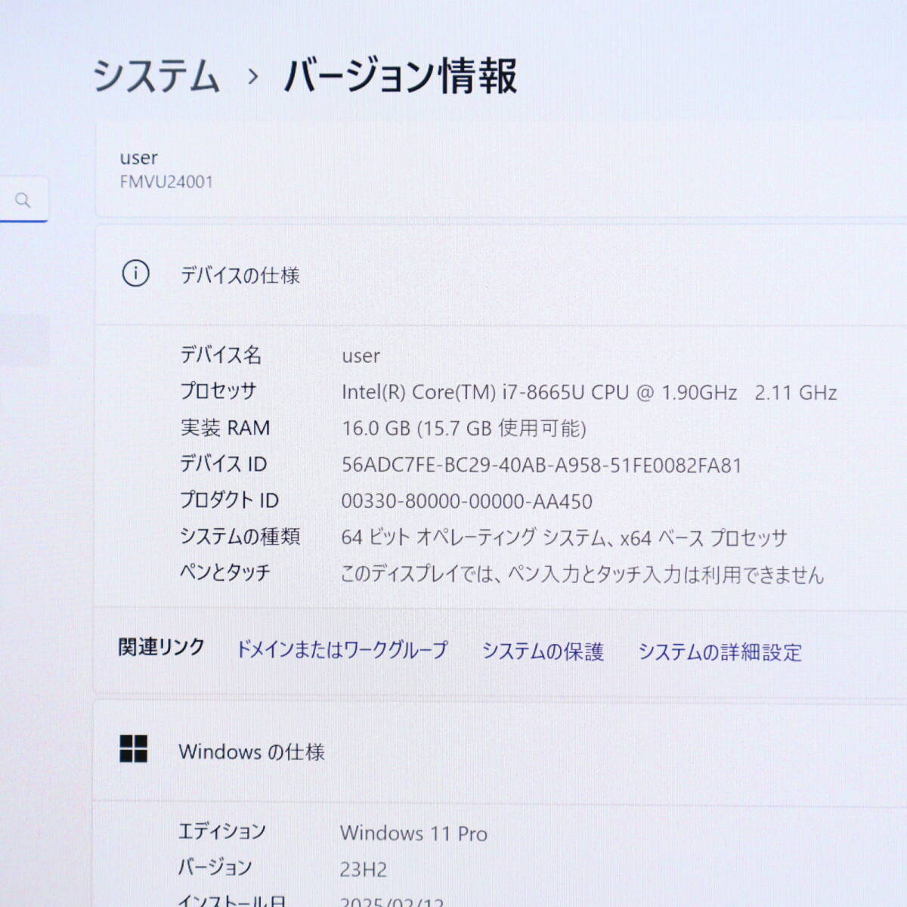Click the settings search input field
The image size is (907, 907).
click(23, 200)
